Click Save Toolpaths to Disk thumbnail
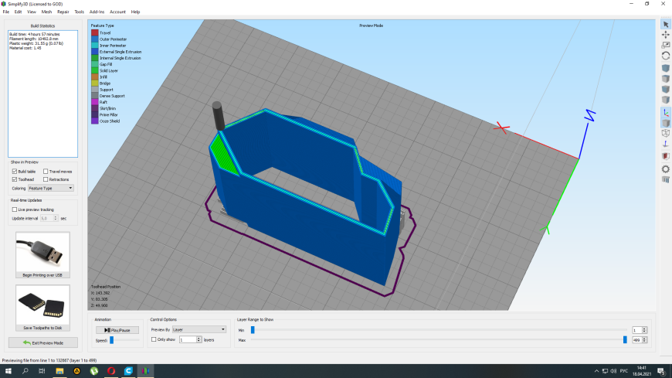The width and height of the screenshot is (672, 378). coord(42,308)
